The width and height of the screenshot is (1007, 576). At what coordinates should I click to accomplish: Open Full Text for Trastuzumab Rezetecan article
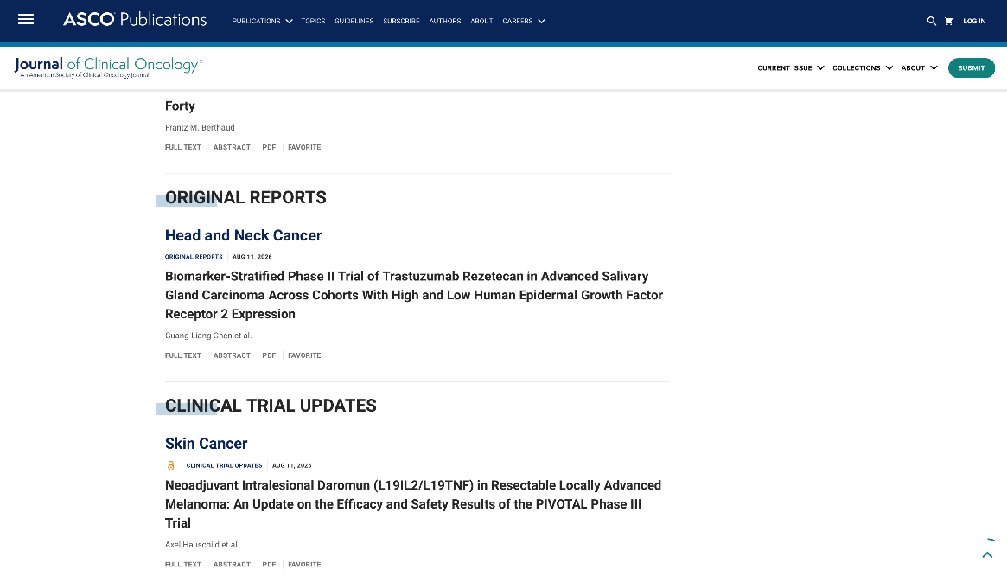(x=183, y=355)
